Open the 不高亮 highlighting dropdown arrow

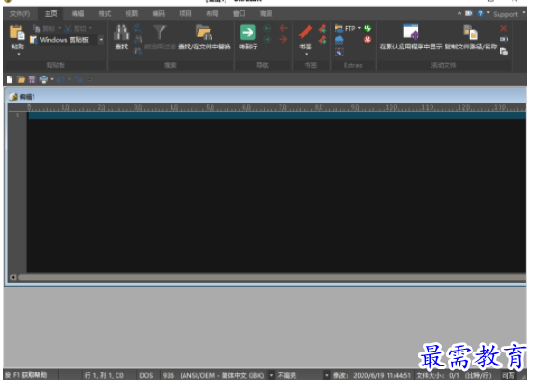tap(326, 375)
